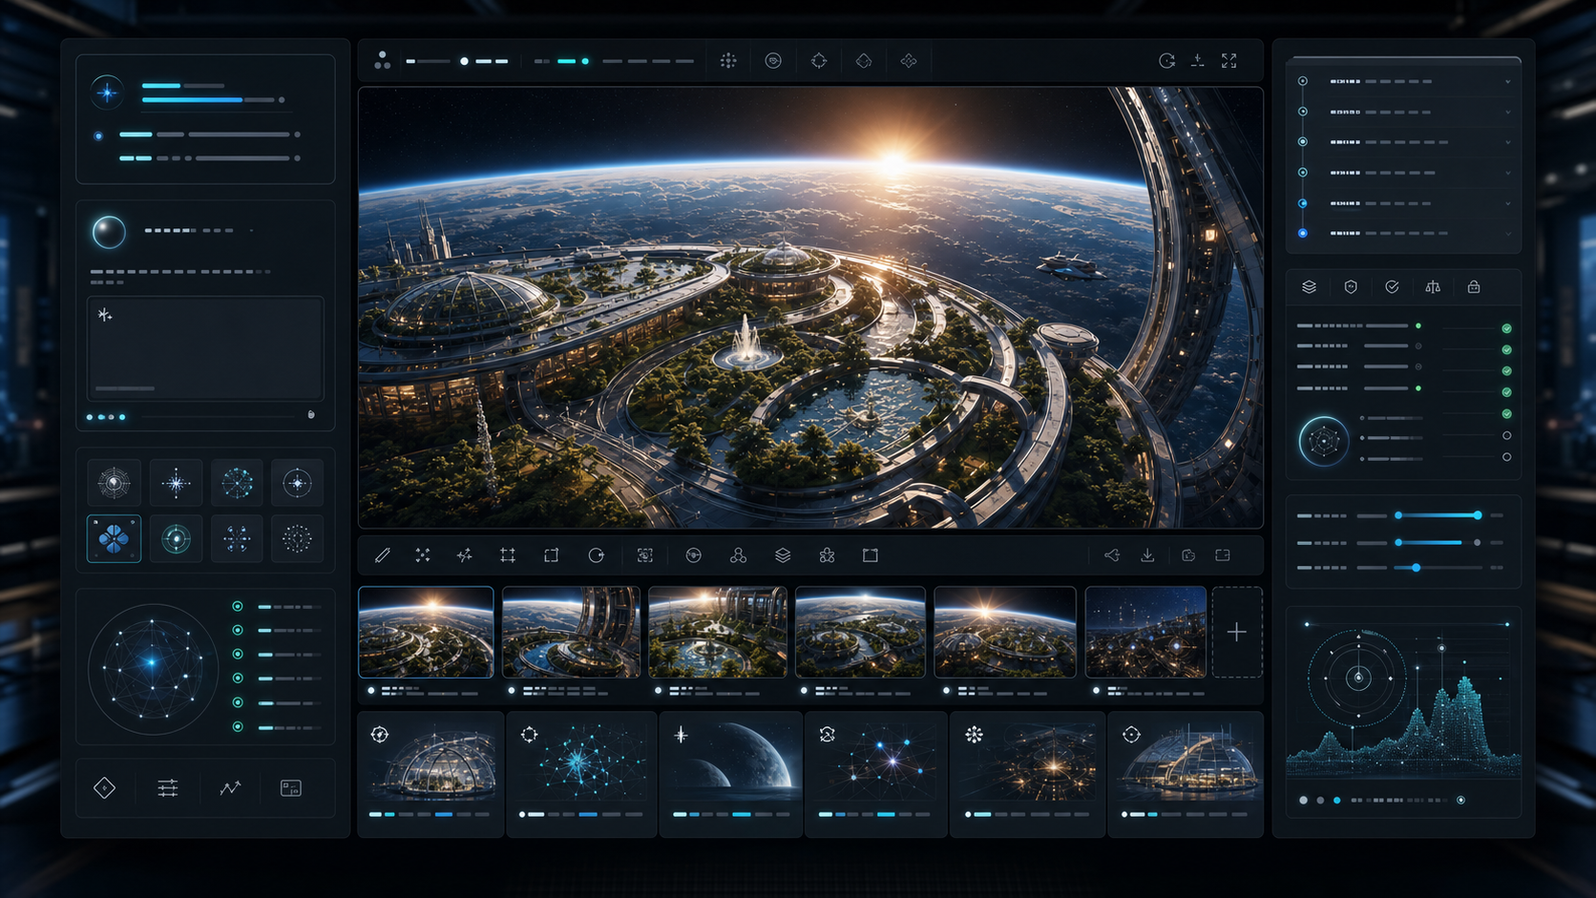Select the pencil tool below the main image
The width and height of the screenshot is (1596, 898).
click(383, 555)
